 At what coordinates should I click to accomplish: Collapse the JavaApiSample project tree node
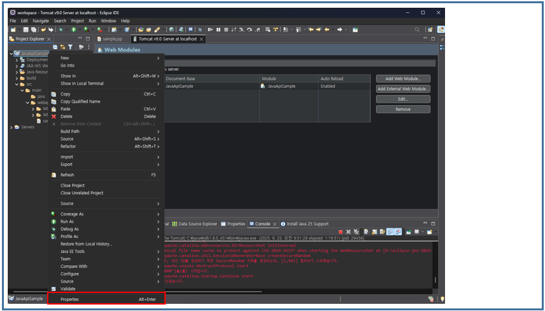pos(12,54)
